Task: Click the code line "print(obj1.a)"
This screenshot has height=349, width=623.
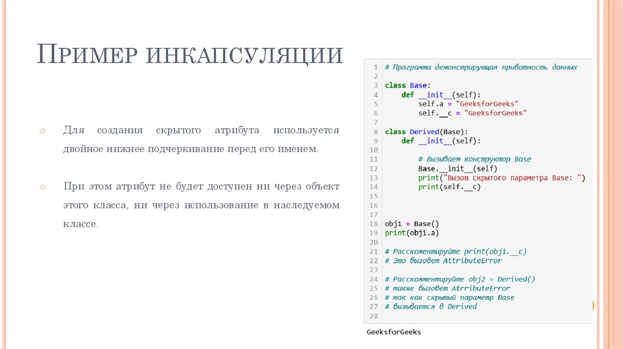Action: point(412,233)
